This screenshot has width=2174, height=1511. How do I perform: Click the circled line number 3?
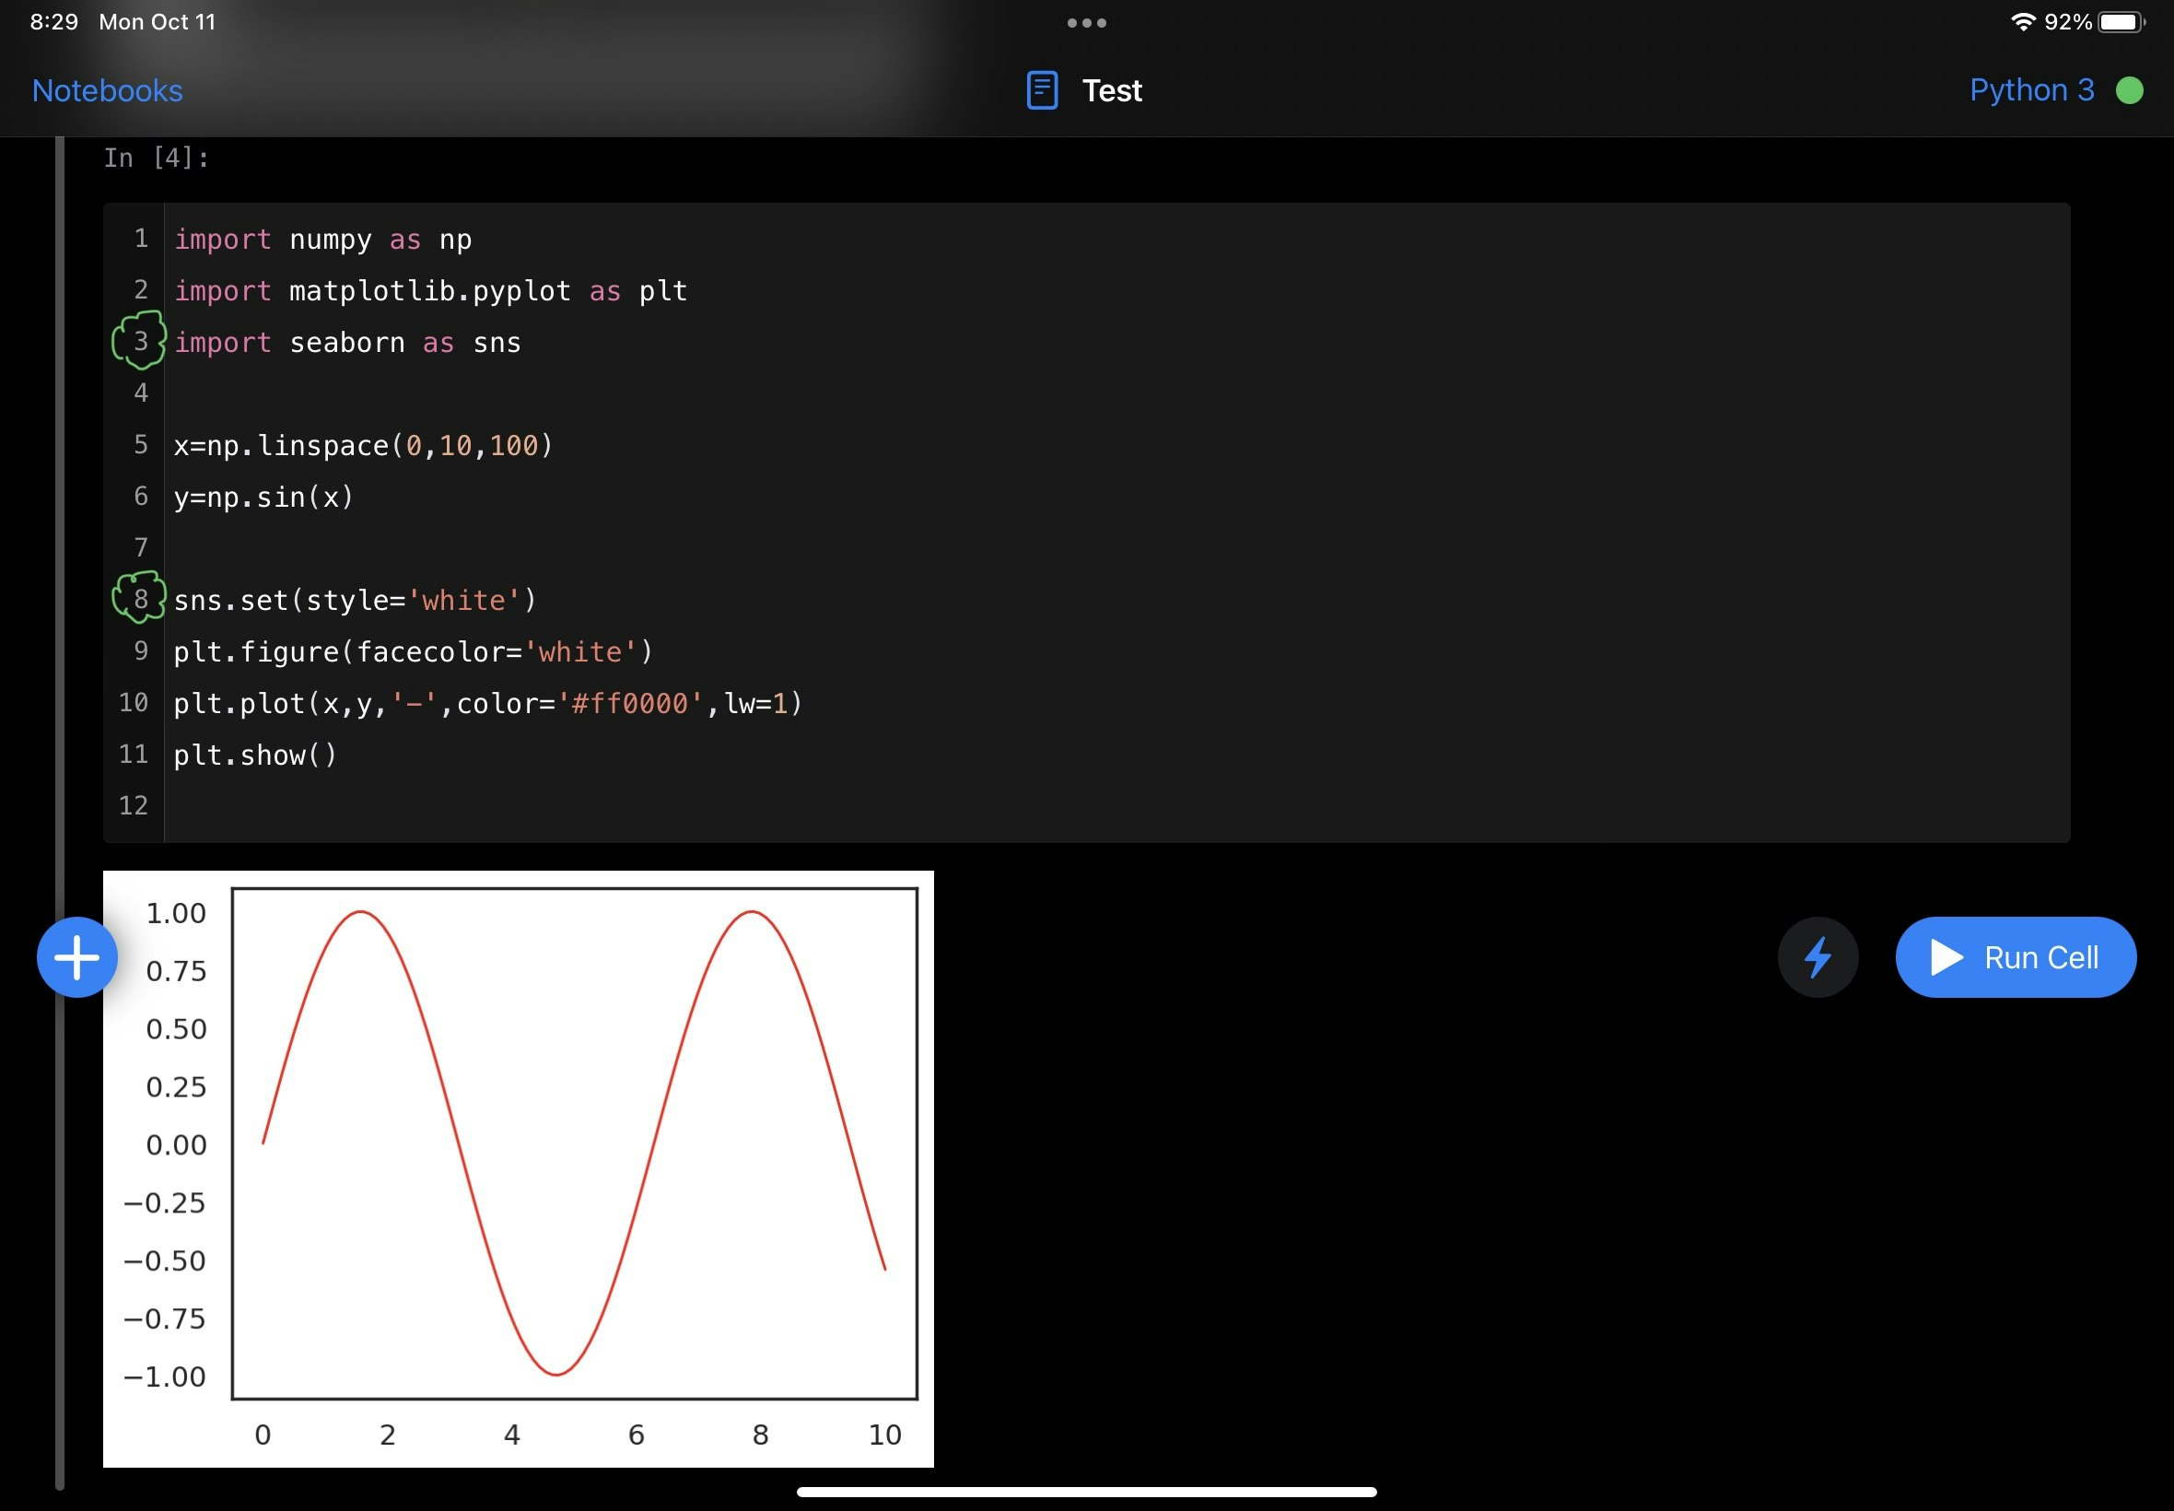coord(140,341)
